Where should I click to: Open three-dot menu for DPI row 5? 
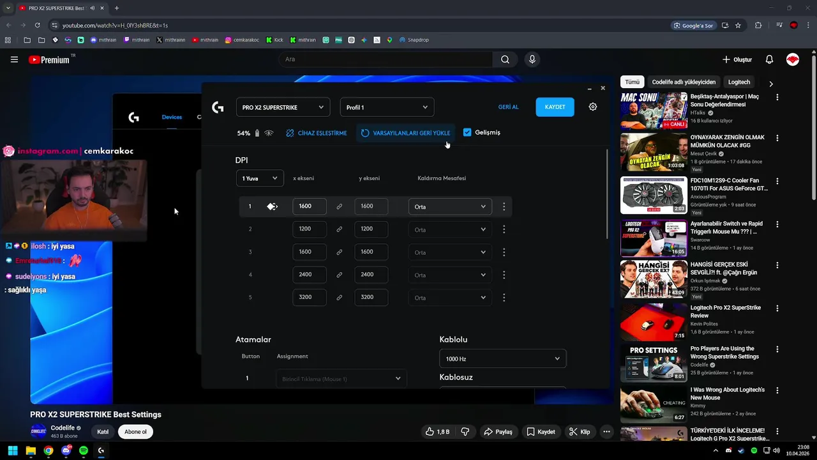[x=504, y=298]
